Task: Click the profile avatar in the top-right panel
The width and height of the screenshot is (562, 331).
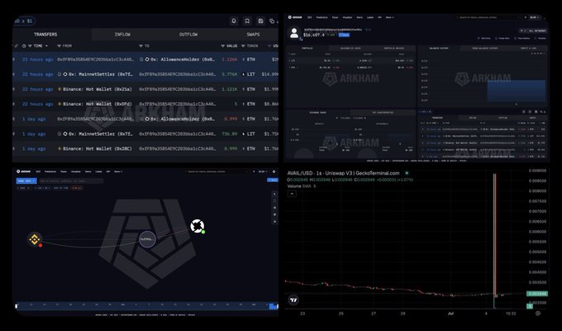Action: (x=294, y=32)
